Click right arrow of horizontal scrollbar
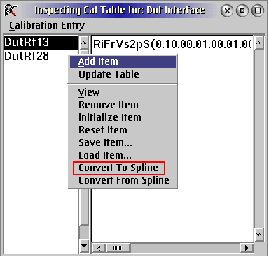 [x=247, y=248]
